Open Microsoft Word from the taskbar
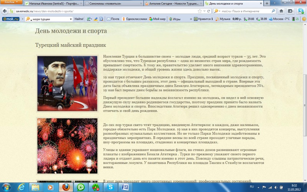The height and width of the screenshot is (192, 307). pyautogui.click(x=125, y=187)
